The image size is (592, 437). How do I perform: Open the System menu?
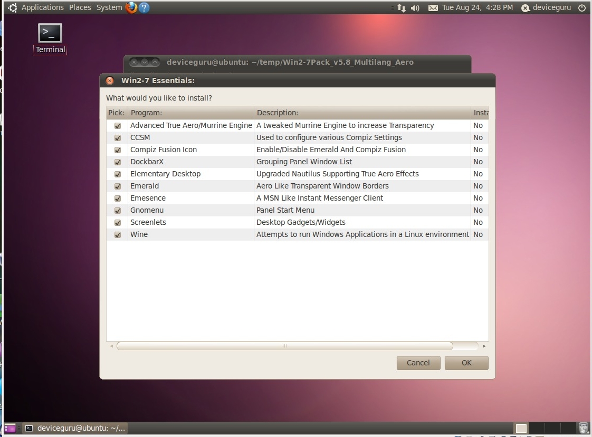pos(109,7)
